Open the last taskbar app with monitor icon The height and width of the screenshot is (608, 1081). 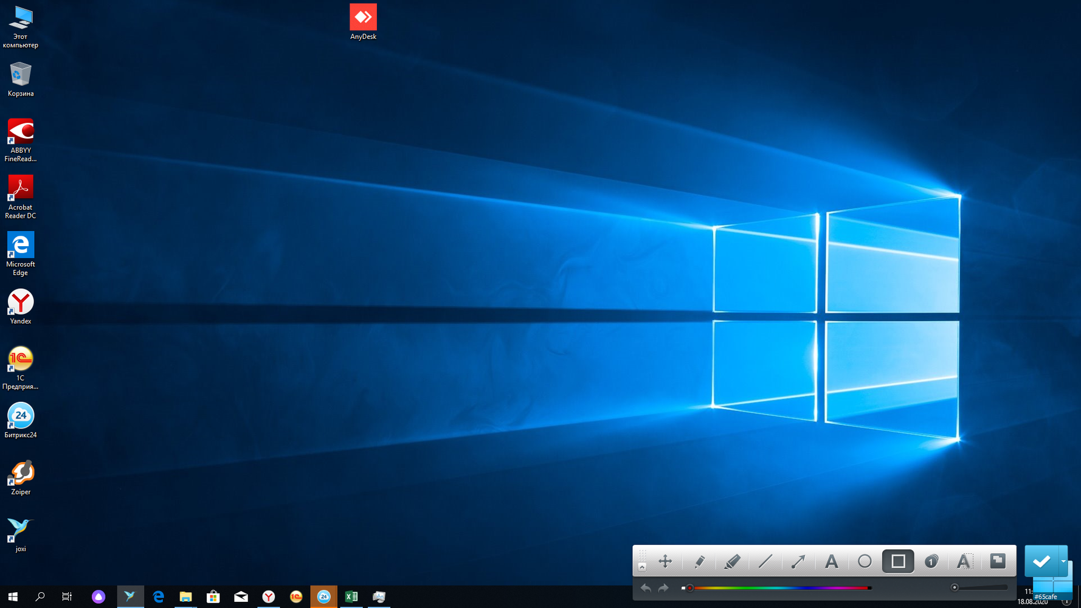click(379, 596)
